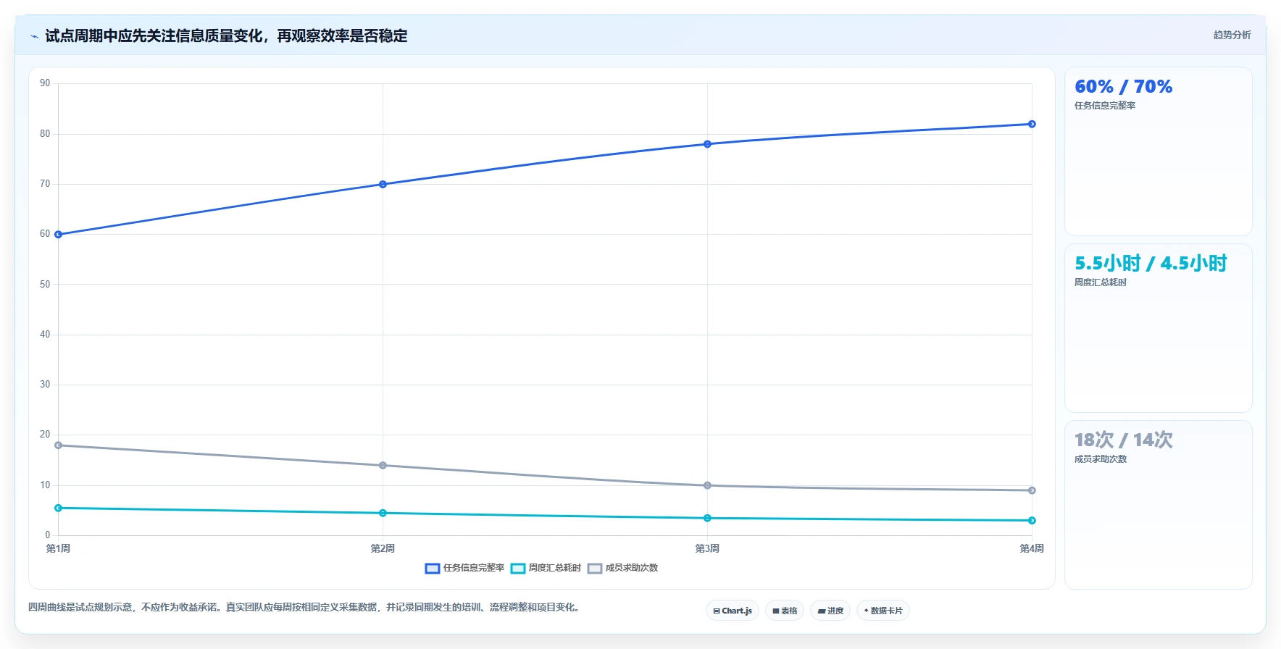Click the 趋势分析 label in the header
The image size is (1281, 649).
pos(1232,35)
